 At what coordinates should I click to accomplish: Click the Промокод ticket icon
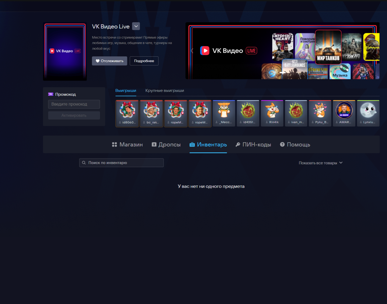tap(51, 94)
